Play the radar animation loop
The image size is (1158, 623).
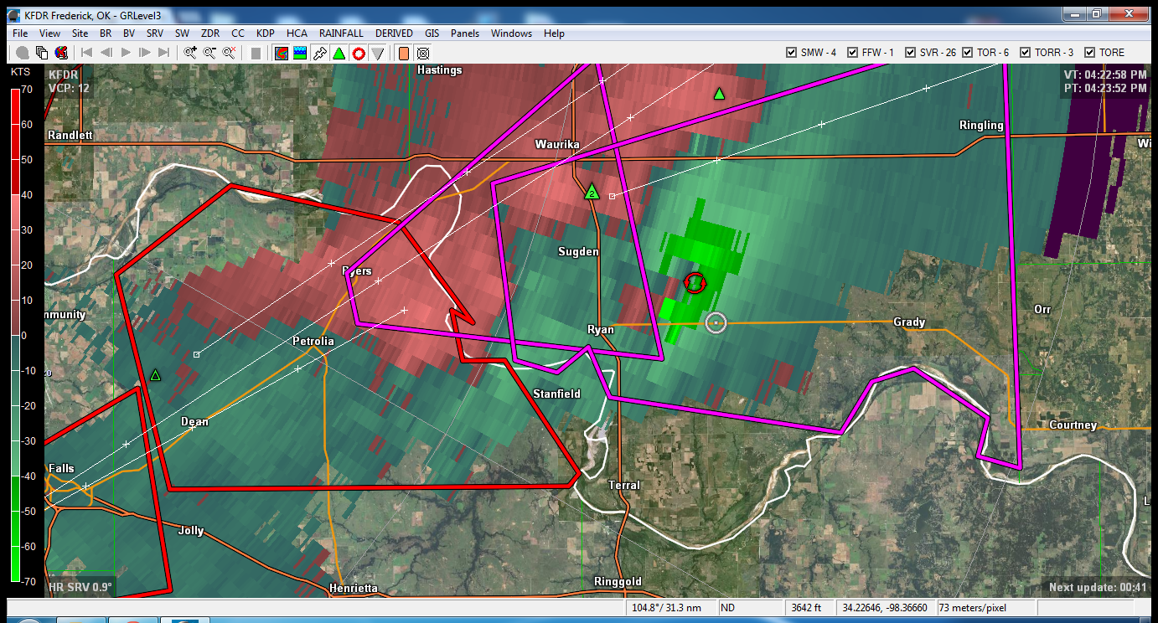pyautogui.click(x=126, y=53)
